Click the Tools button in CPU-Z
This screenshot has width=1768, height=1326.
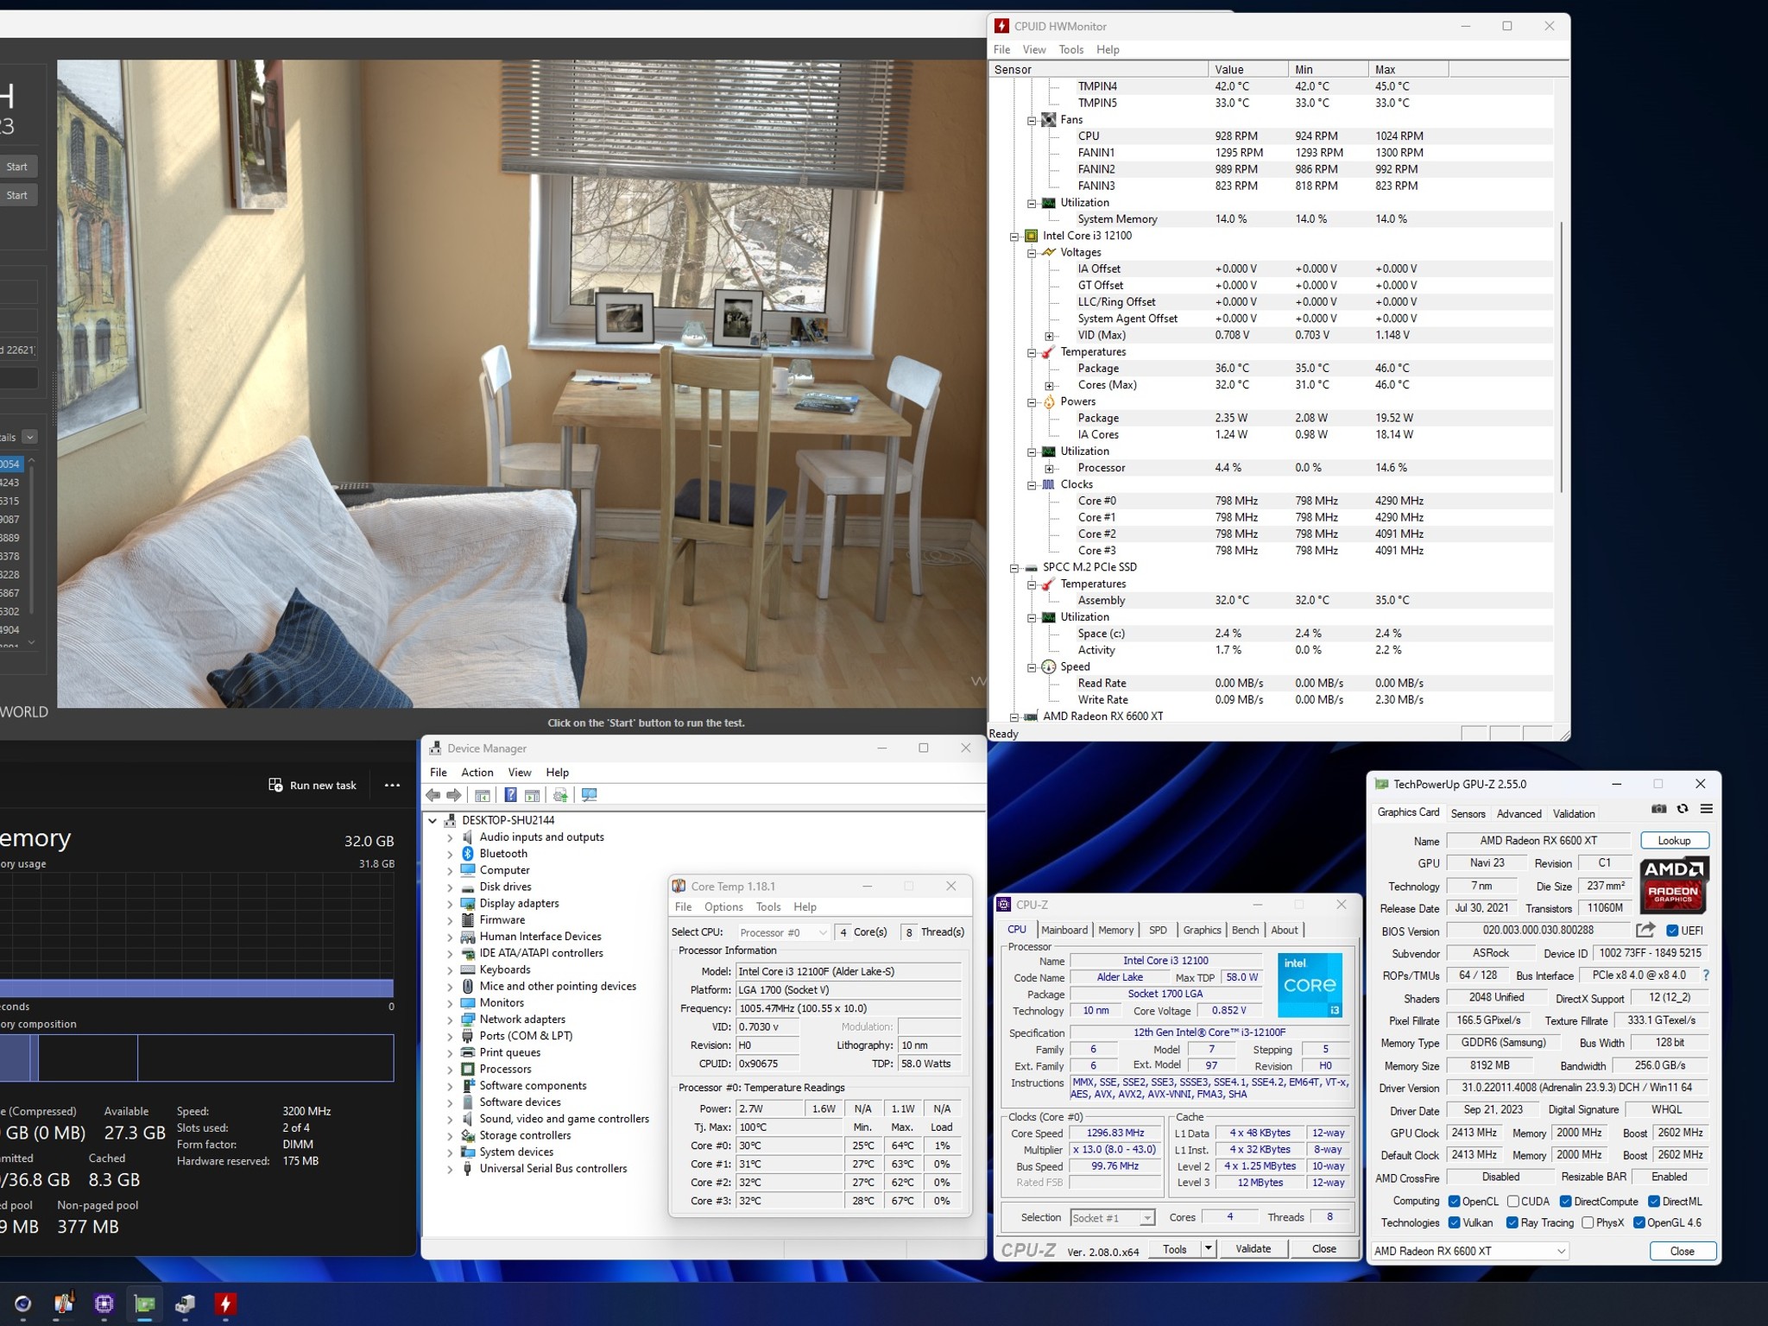coord(1174,1248)
